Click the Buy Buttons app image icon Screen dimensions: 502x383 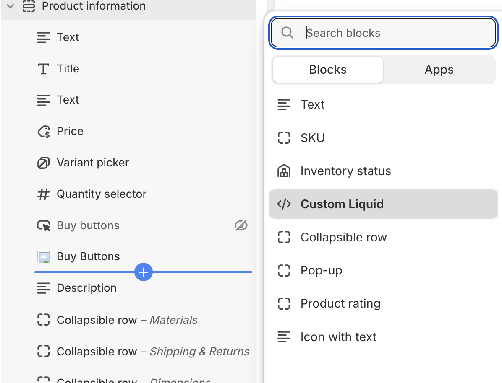(x=43, y=256)
